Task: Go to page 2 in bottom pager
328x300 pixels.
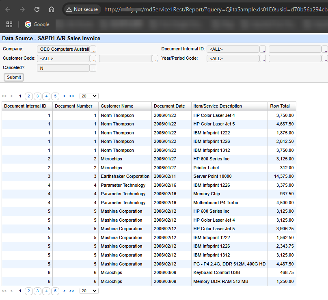Action: point(29,291)
